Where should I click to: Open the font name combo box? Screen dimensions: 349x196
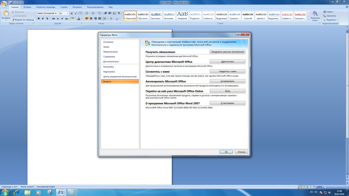click(x=47, y=13)
